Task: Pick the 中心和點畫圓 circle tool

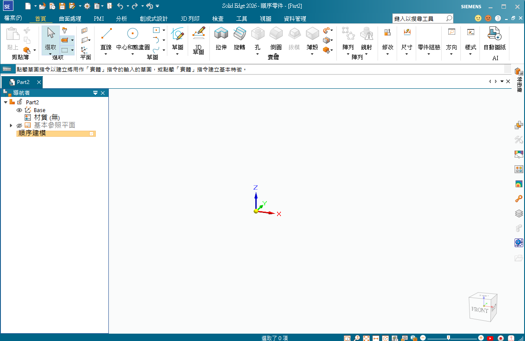Action: (133, 34)
